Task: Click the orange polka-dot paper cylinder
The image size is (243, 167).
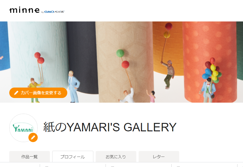Action: [210, 62]
